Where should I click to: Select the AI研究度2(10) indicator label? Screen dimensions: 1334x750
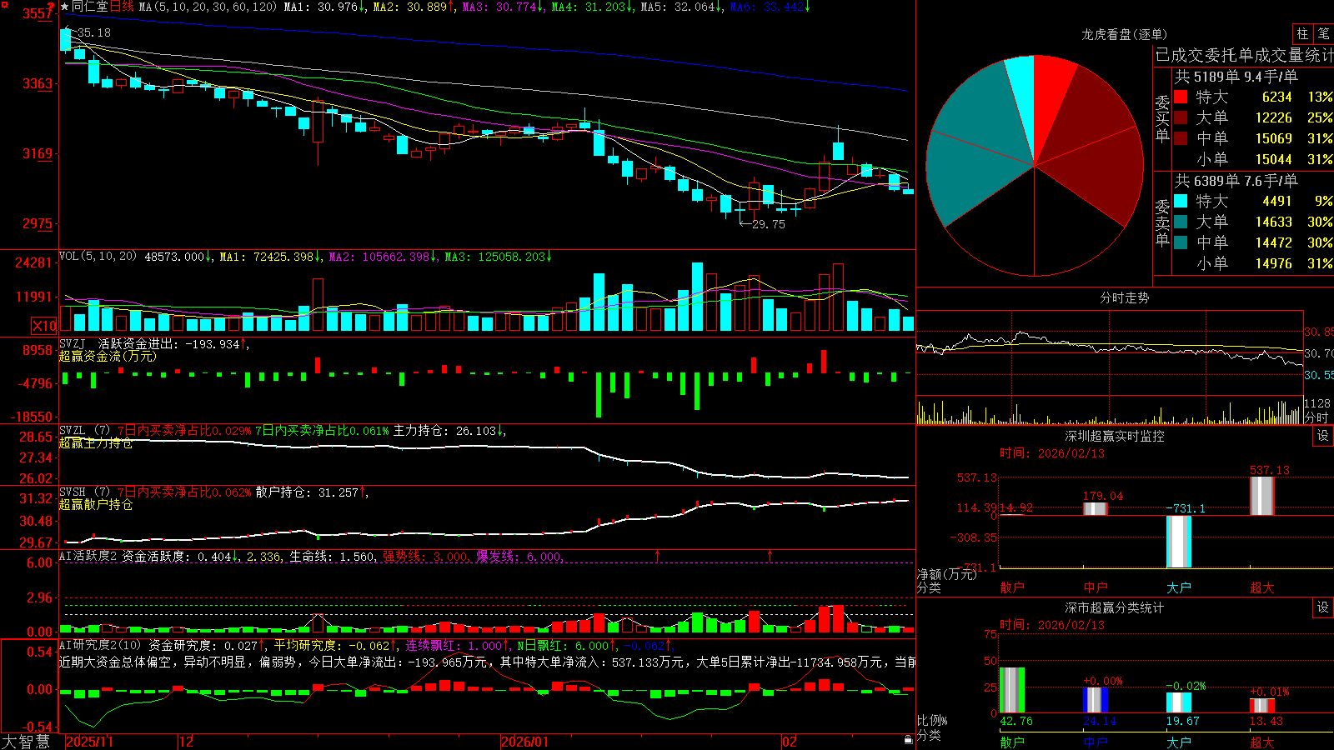pos(100,645)
